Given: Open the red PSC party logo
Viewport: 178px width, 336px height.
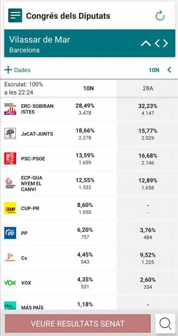Looking at the screenshot, I should click(10, 159).
